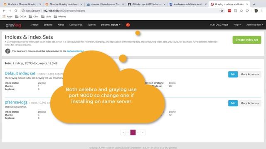Open the Infosec bookmarks folder
The image size is (266, 149).
pos(60,17)
